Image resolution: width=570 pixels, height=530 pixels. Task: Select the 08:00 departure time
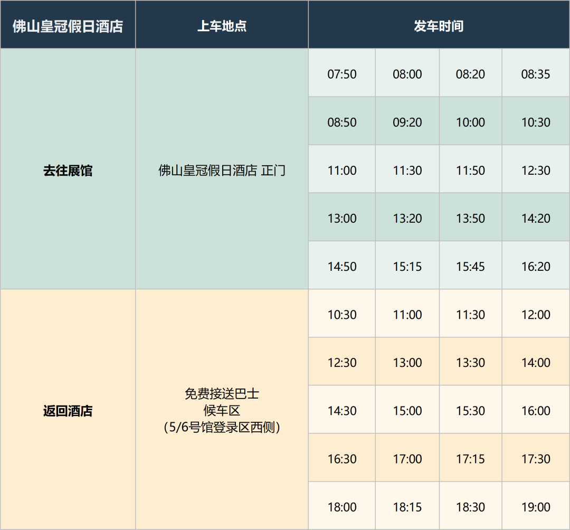point(407,73)
